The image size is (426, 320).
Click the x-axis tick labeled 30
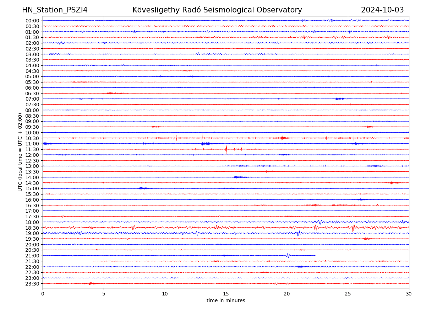click(409, 294)
